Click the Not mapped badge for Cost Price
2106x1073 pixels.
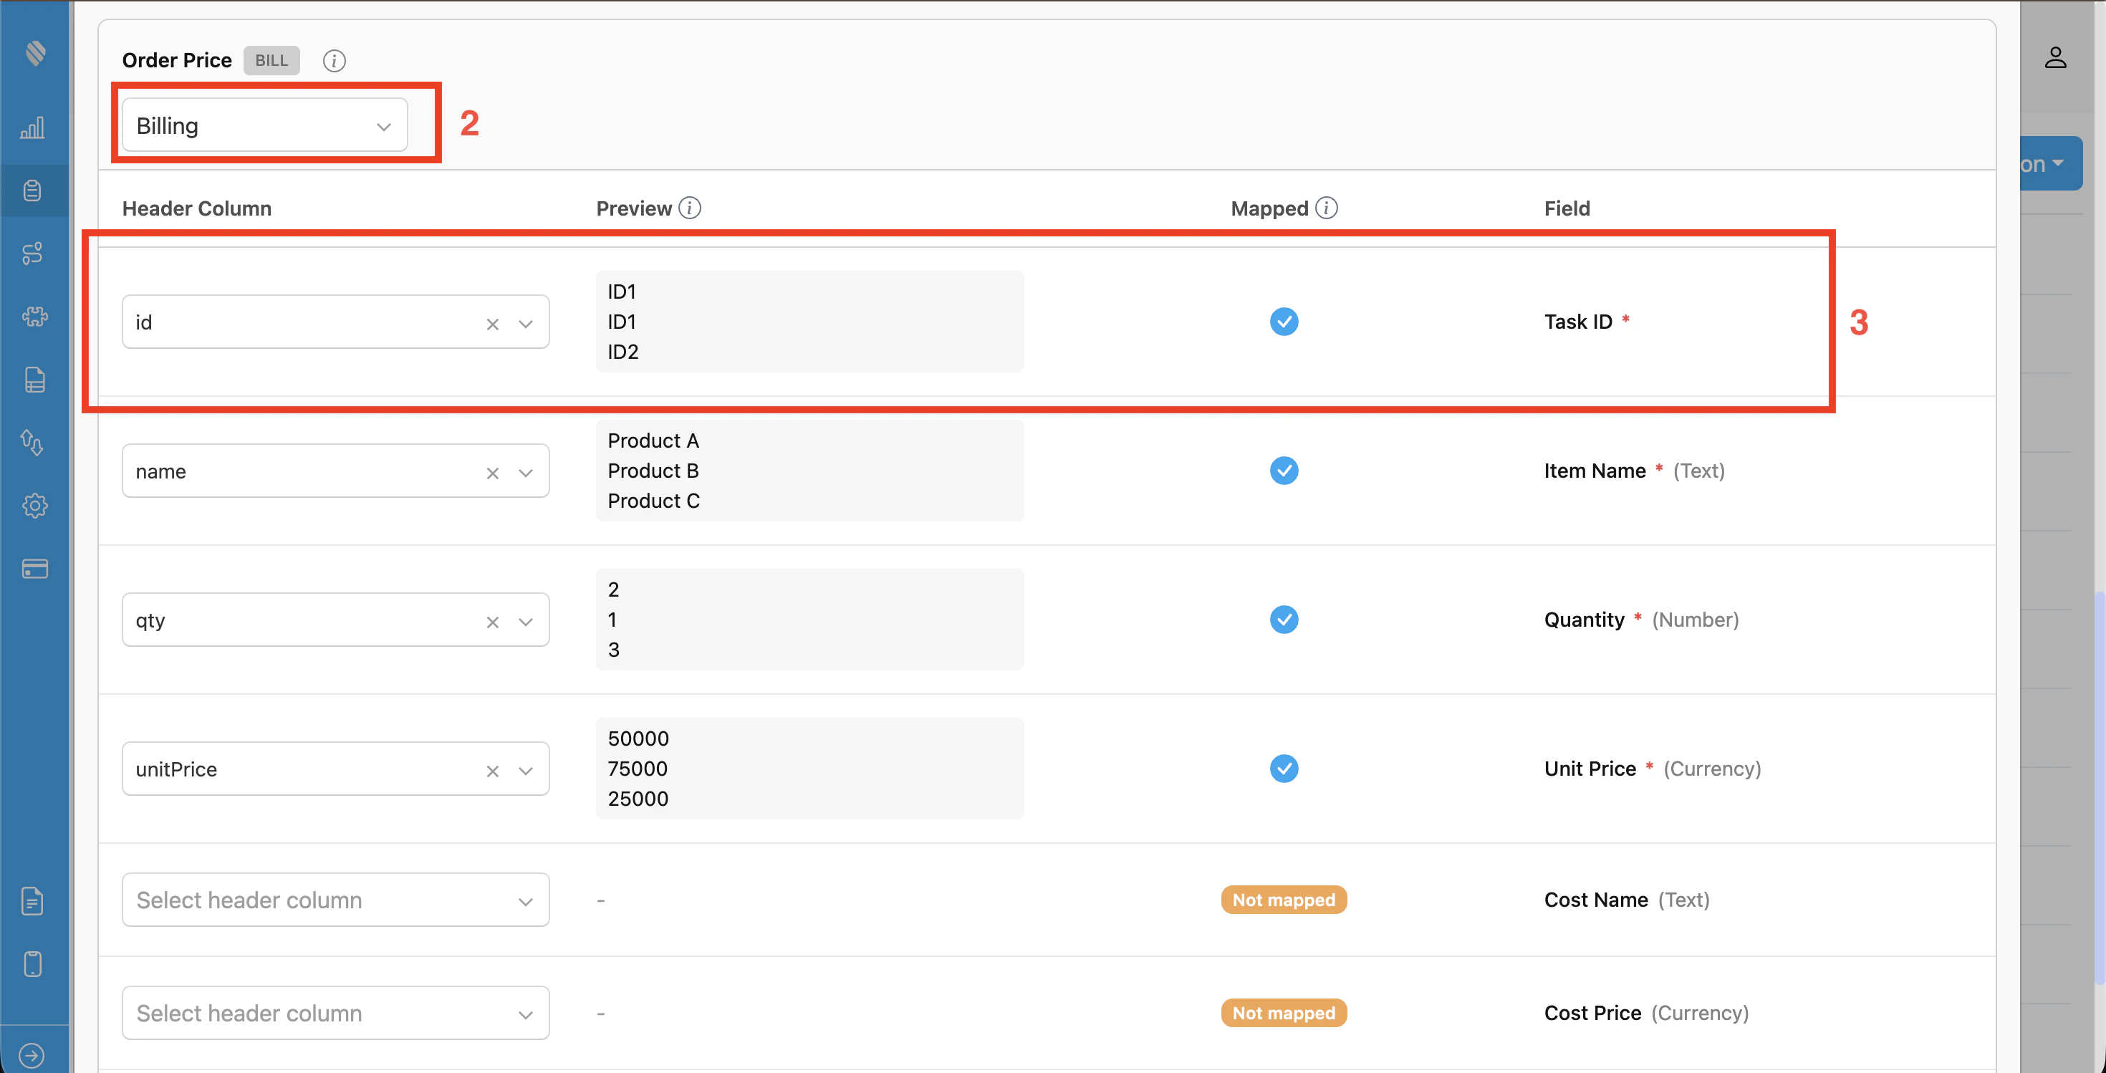click(x=1284, y=1013)
